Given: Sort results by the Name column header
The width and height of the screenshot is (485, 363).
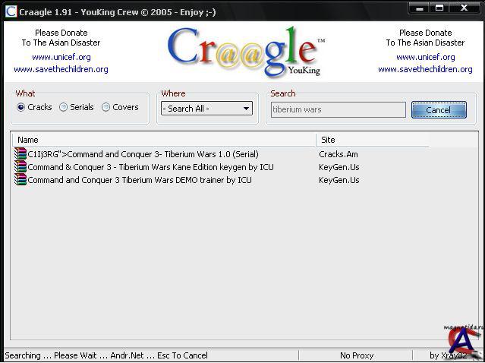Looking at the screenshot, I should coord(163,140).
